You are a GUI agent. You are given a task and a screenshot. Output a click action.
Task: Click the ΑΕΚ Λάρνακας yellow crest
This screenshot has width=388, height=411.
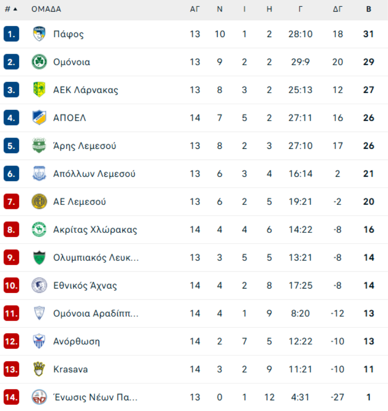[39, 90]
